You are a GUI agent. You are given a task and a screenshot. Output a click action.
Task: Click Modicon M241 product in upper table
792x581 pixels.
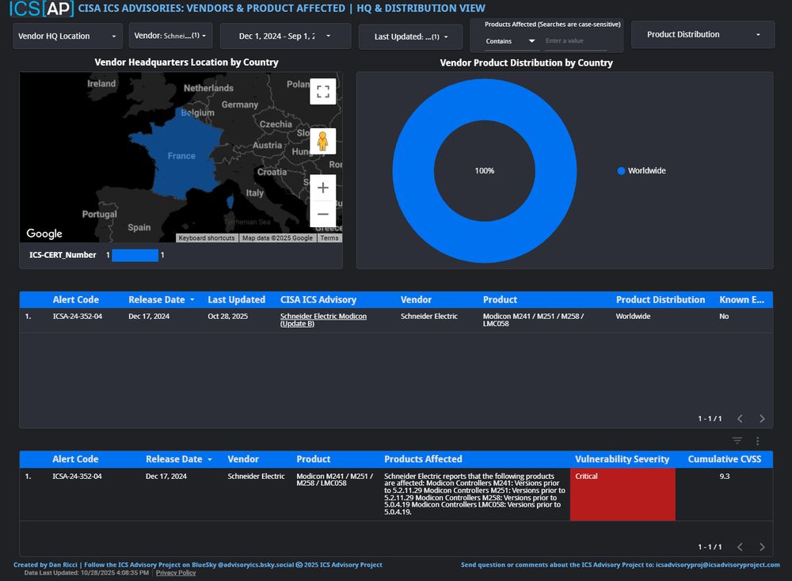(533, 320)
